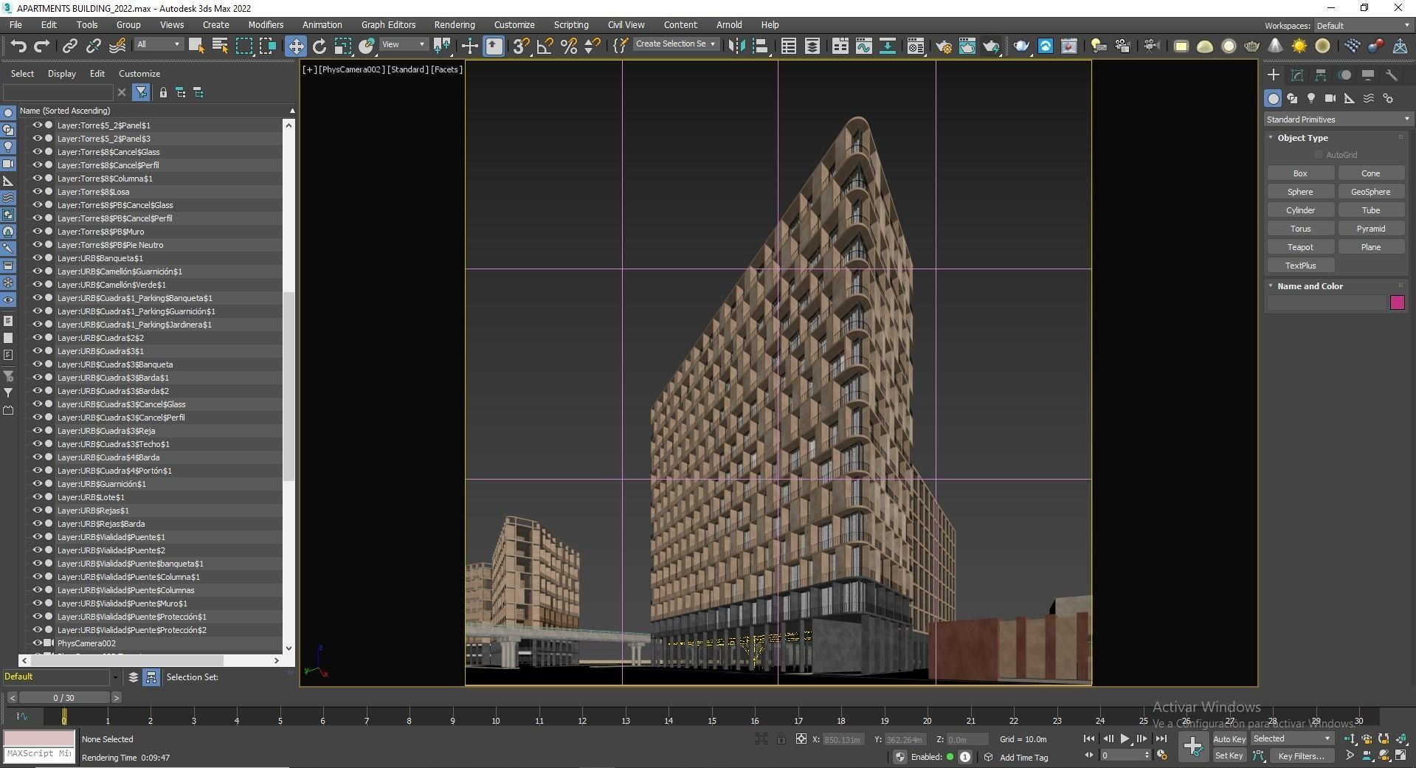Screen dimensions: 1416x768
Task: Click the Set Key button
Action: (x=1229, y=755)
